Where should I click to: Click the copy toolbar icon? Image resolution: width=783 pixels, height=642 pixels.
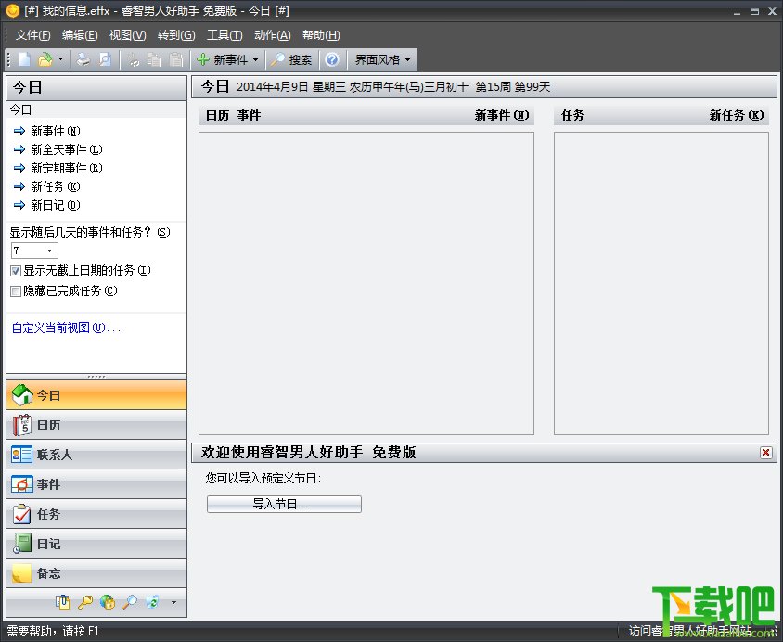click(x=154, y=60)
